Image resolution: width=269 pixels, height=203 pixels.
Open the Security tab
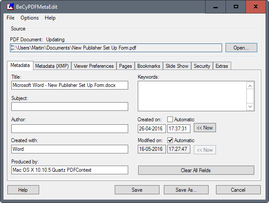pos(202,66)
